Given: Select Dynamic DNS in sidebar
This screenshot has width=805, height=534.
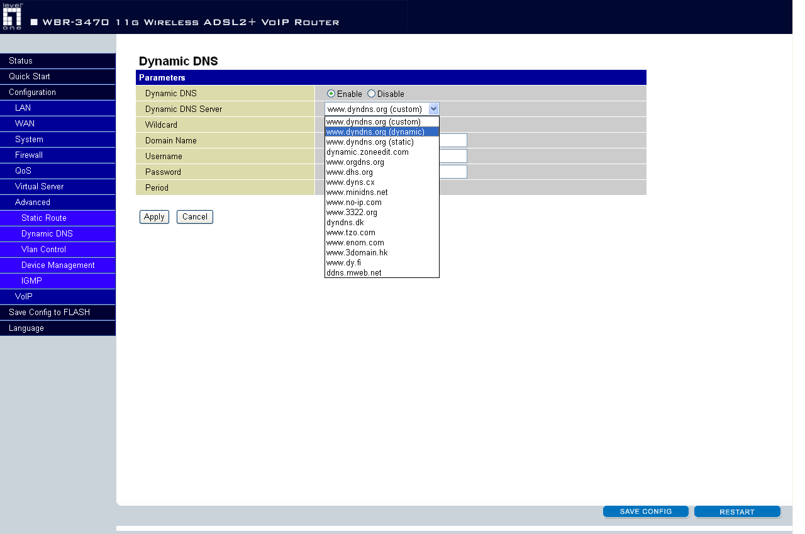Looking at the screenshot, I should [58, 233].
